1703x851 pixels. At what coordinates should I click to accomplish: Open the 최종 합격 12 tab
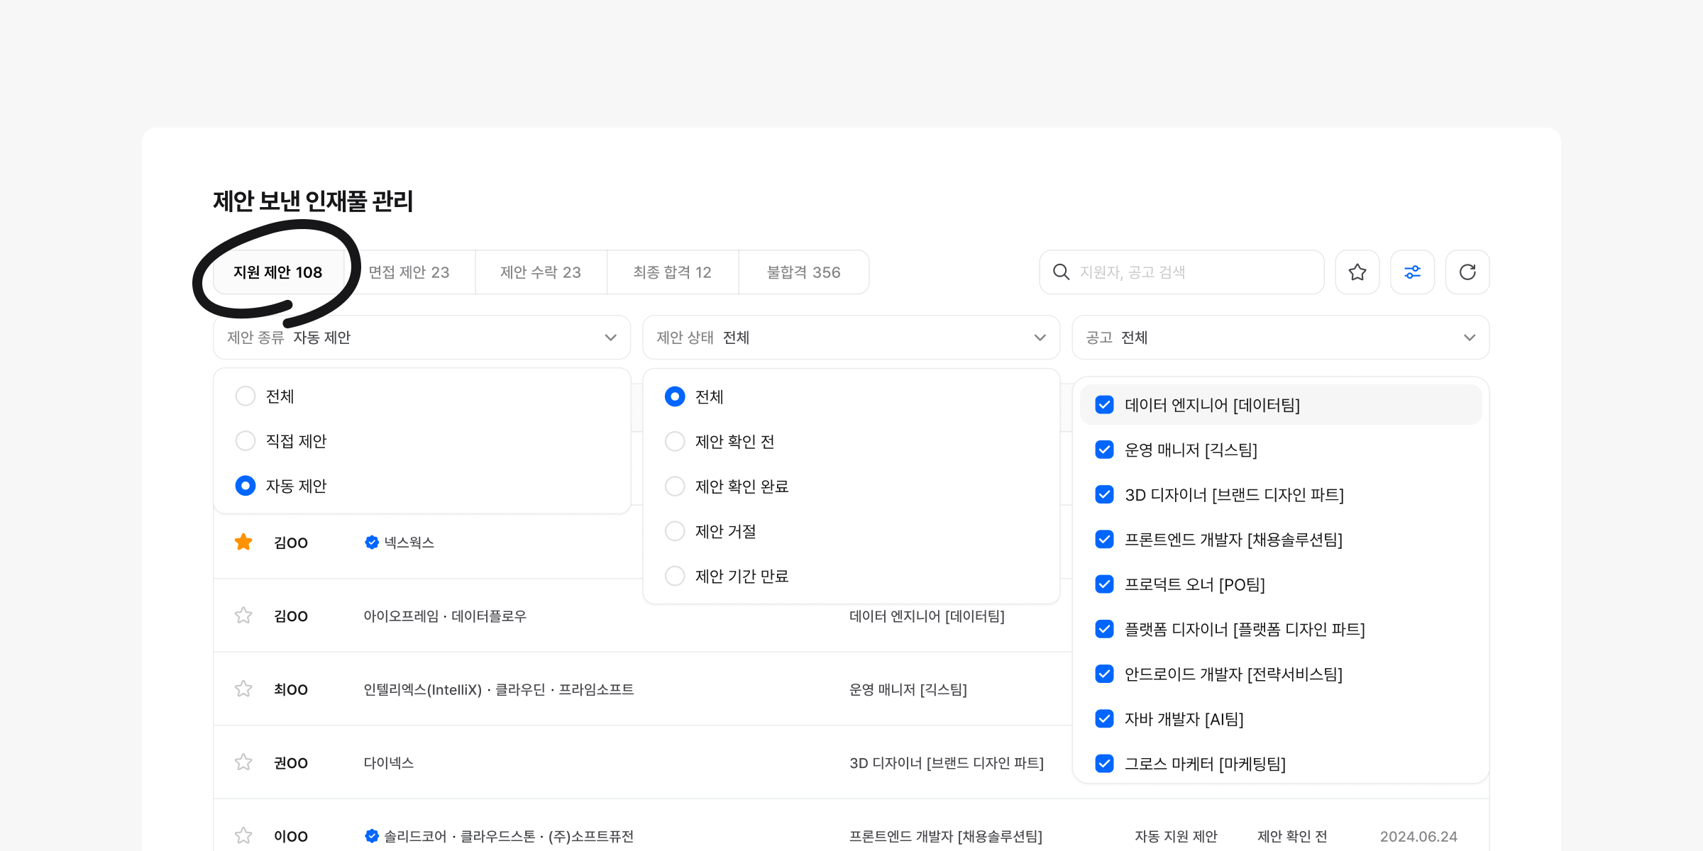click(x=672, y=272)
